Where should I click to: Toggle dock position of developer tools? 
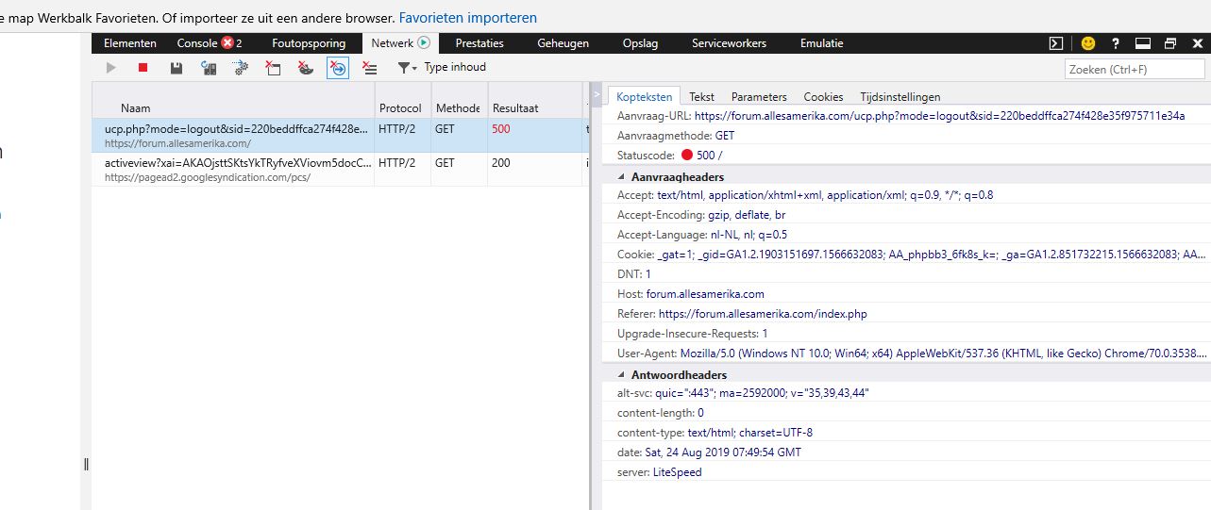tap(1142, 43)
